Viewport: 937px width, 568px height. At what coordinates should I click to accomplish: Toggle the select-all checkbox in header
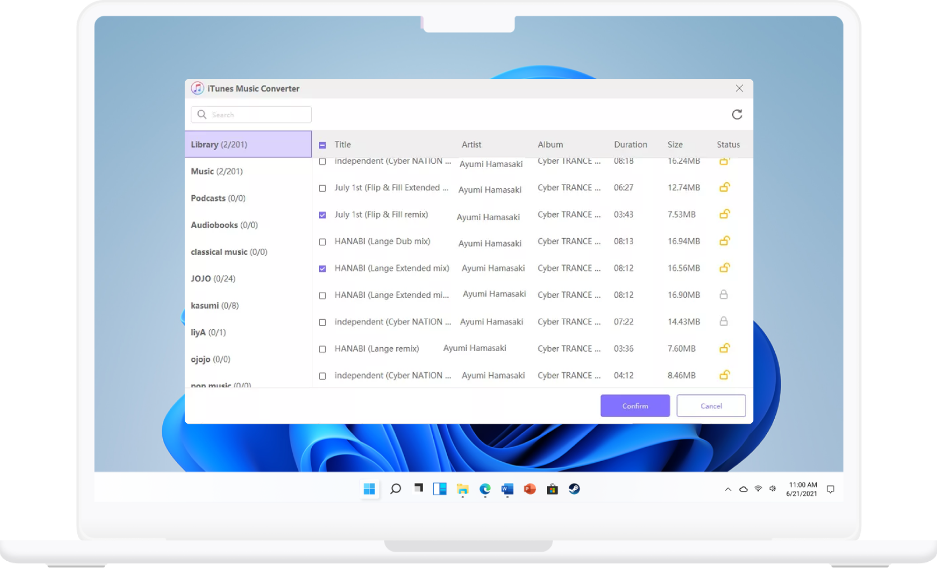point(322,145)
